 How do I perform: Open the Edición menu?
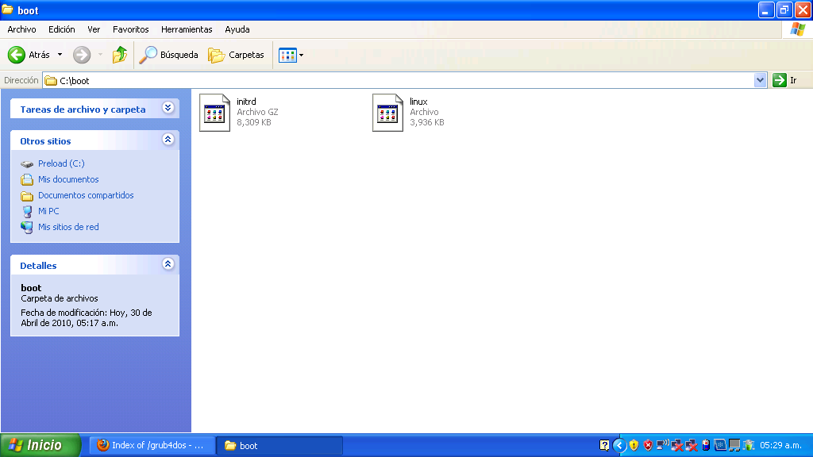[x=62, y=29]
